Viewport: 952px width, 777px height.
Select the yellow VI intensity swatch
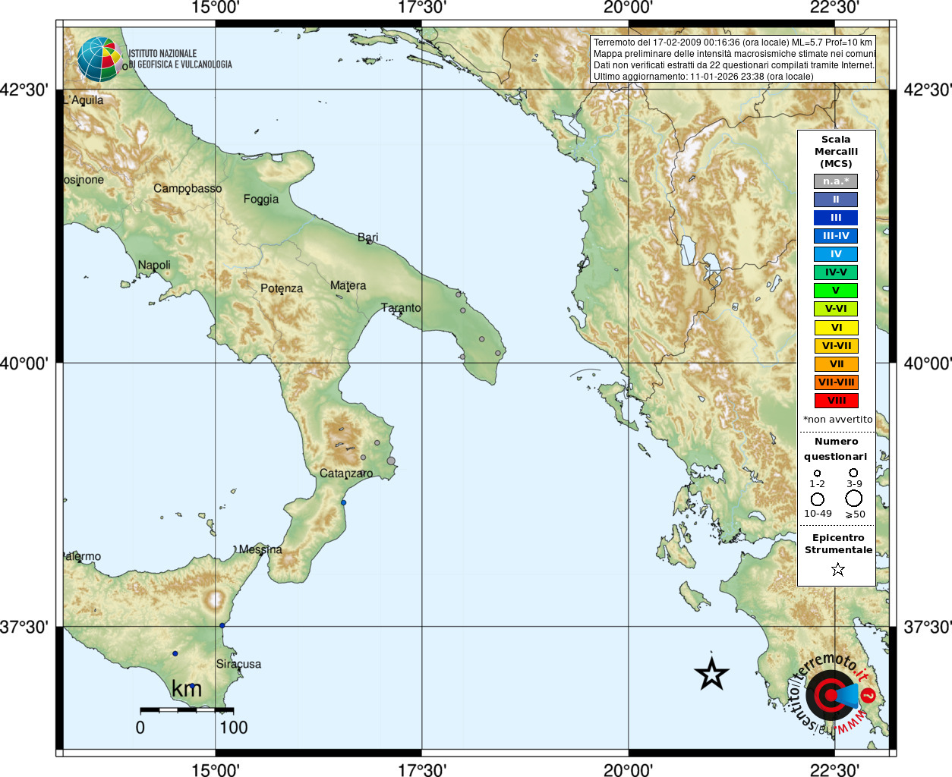[x=836, y=328]
